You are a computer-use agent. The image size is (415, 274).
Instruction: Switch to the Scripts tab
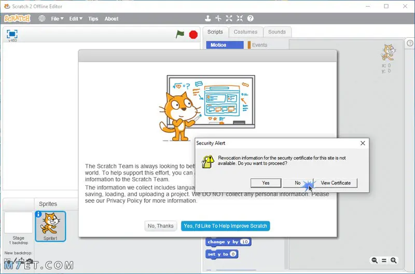pyautogui.click(x=215, y=32)
